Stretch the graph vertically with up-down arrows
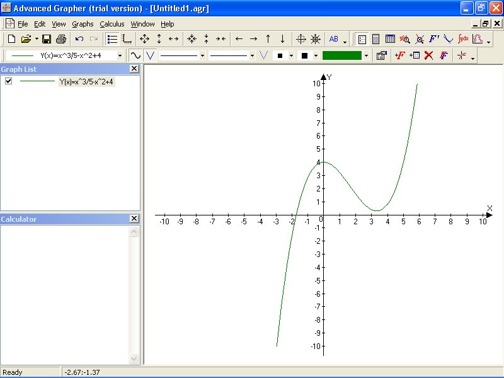 [159, 39]
